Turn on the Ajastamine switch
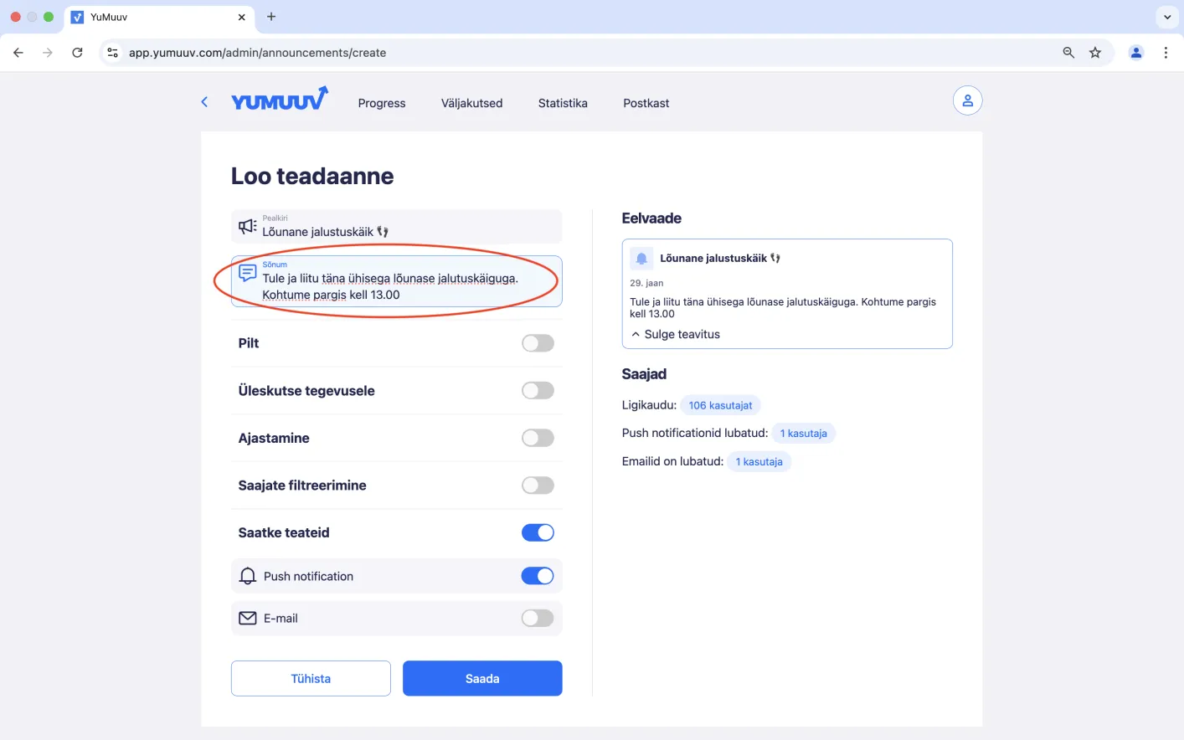The image size is (1184, 740). (538, 438)
